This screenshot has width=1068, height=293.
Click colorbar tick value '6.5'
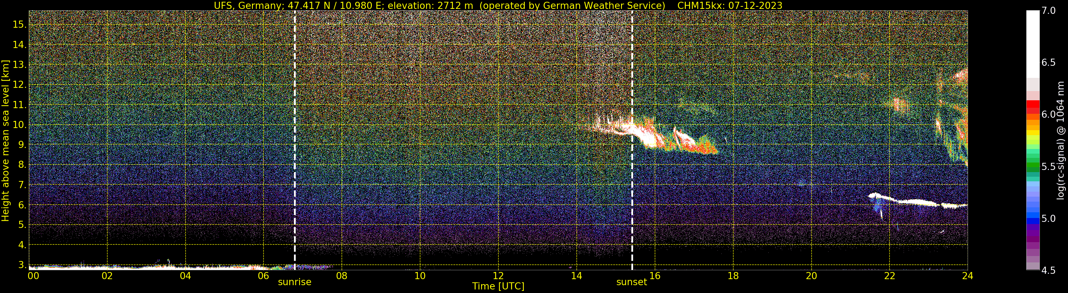coord(1048,63)
